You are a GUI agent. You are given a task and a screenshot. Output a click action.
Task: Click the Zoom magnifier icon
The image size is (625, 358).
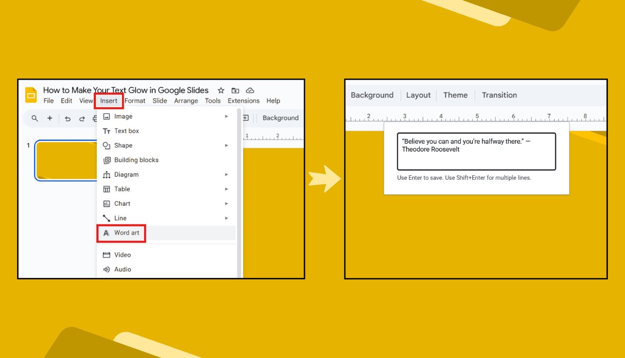tap(34, 118)
